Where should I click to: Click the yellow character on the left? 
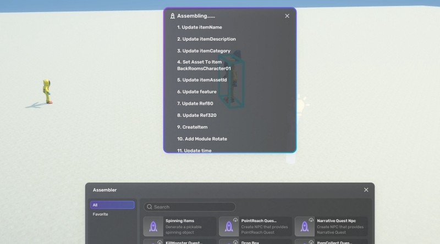click(47, 91)
